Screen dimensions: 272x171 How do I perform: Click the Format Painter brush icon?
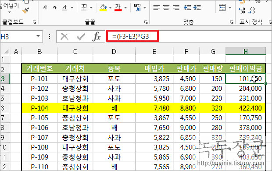26,11
